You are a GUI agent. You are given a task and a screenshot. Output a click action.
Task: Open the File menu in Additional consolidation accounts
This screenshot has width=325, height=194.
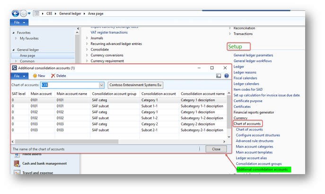tap(19, 76)
